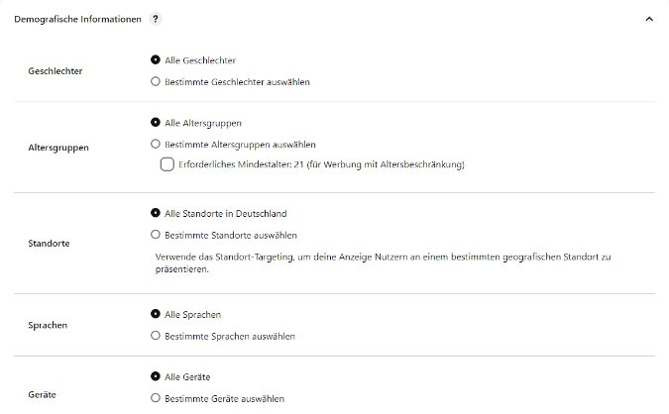
Task: Choose Bestimmte Altersgruppen auswählen
Action: 156,144
